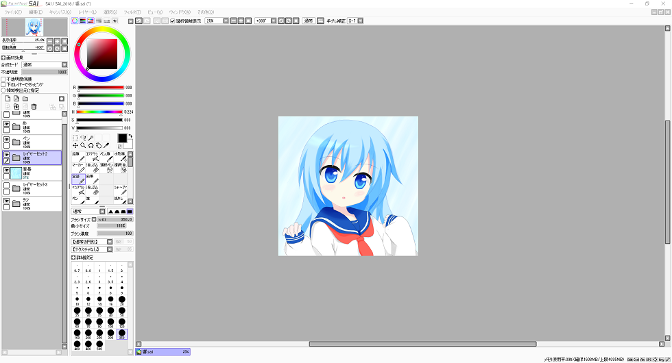
Task: Open the 編集 menu
Action: 36,12
